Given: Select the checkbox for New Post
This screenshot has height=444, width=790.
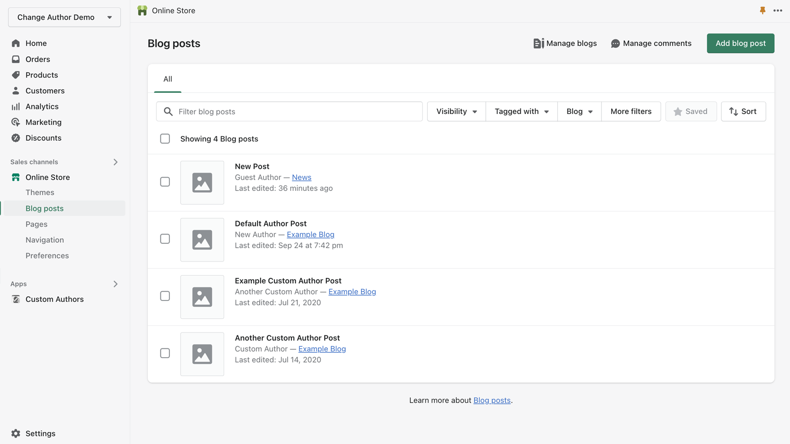Looking at the screenshot, I should click(165, 182).
